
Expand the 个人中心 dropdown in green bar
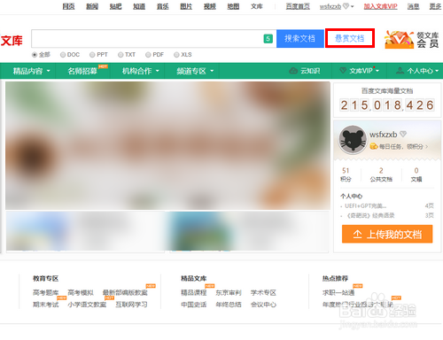point(437,71)
